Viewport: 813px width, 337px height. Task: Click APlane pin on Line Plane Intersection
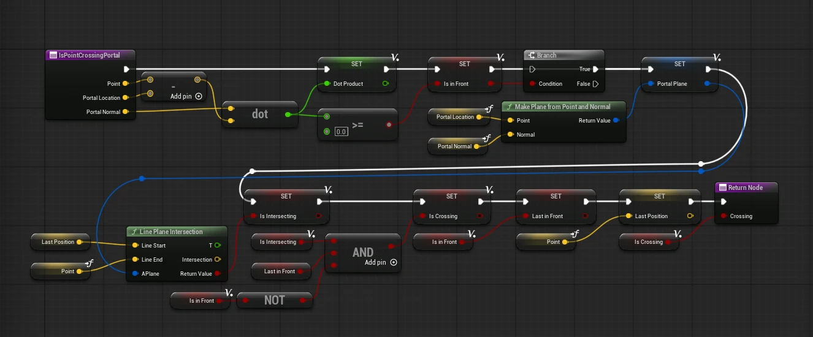click(135, 273)
